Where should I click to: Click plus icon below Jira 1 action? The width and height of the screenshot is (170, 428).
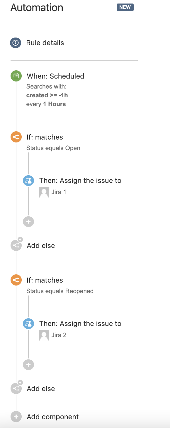tap(28, 222)
